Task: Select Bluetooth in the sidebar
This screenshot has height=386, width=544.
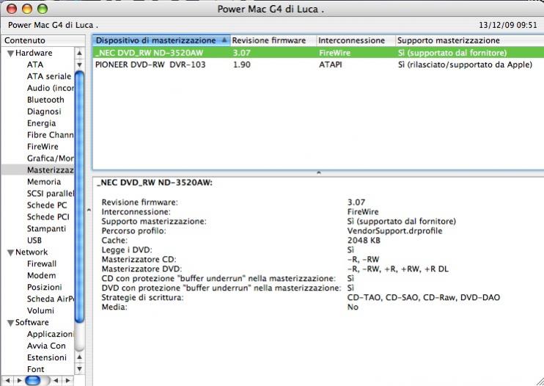Action: (x=45, y=100)
